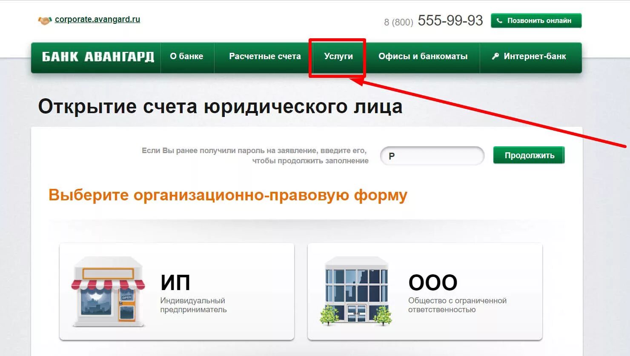The width and height of the screenshot is (630, 356).
Task: Open the О банке section
Action: [x=187, y=56]
